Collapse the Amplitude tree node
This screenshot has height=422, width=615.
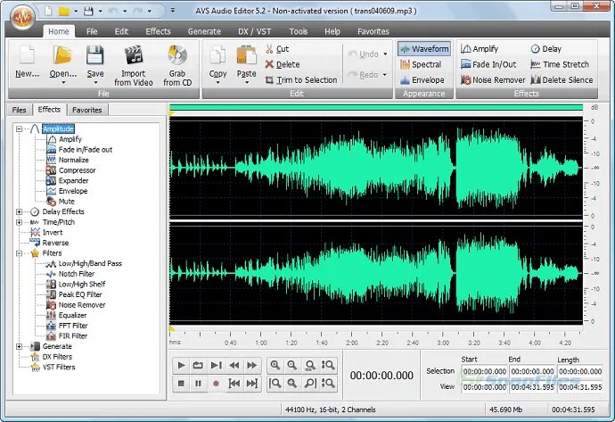pos(19,128)
